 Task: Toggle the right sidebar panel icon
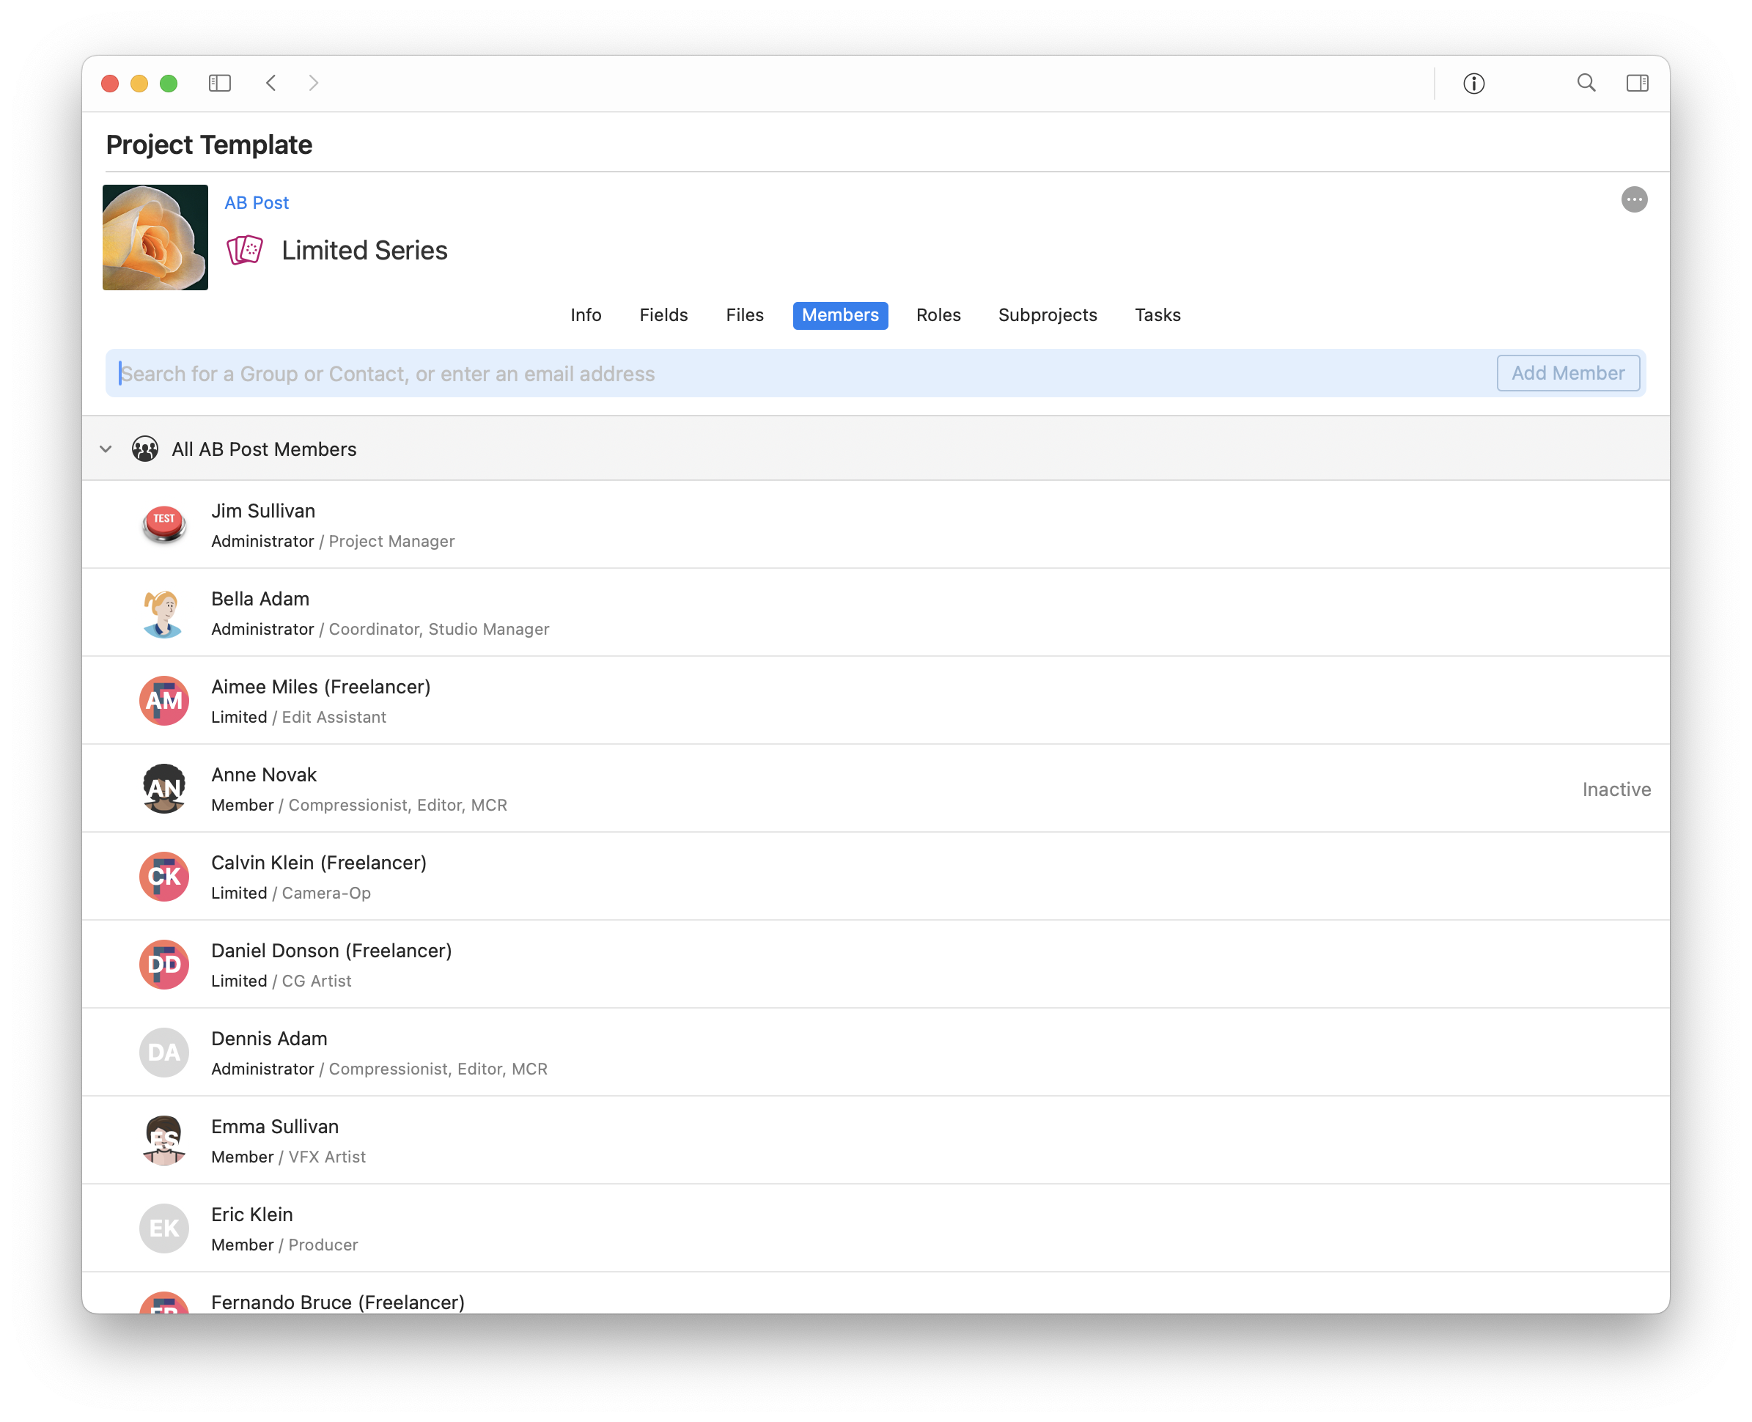click(1638, 83)
